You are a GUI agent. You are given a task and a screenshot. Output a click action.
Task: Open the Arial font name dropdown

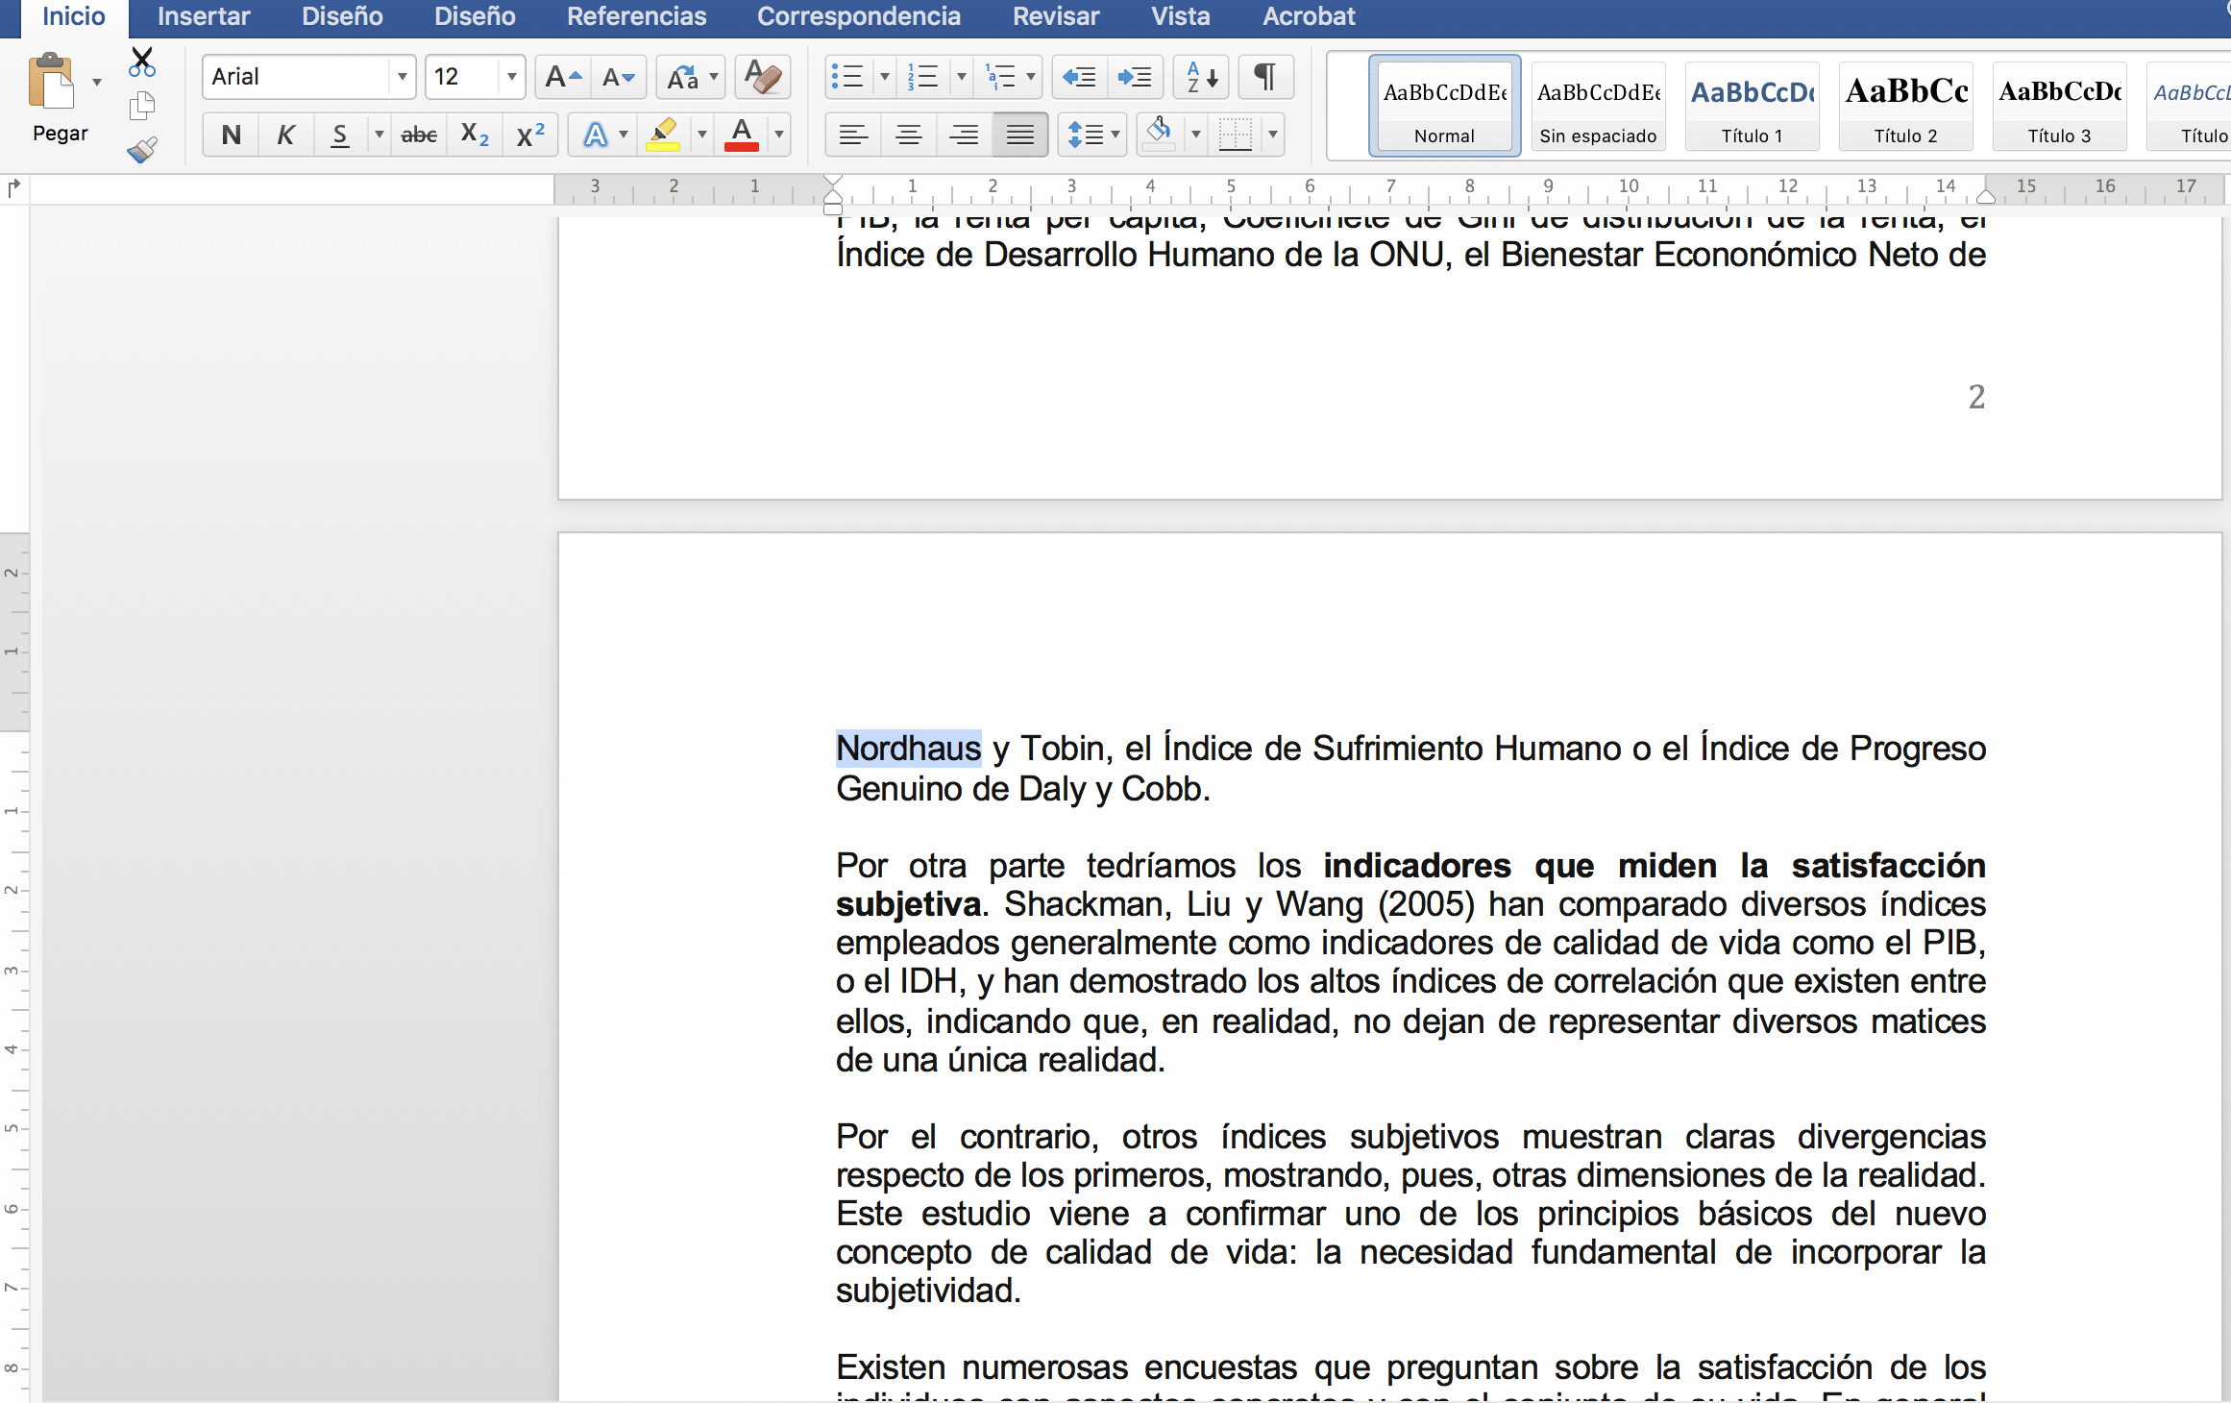click(x=403, y=77)
